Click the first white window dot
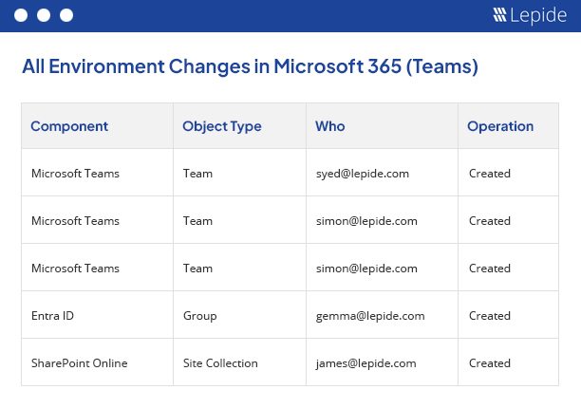 [x=21, y=15]
